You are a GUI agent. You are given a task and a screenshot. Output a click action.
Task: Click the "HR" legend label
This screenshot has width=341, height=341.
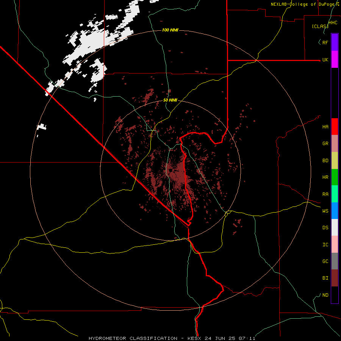(x=325, y=177)
